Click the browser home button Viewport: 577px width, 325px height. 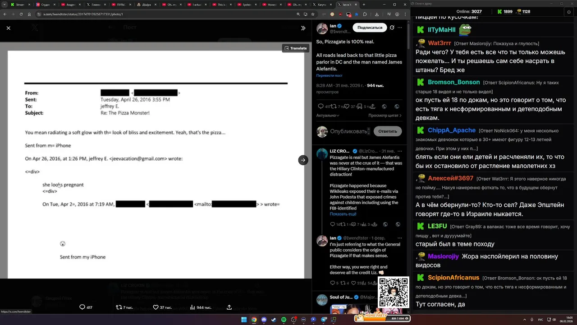[29, 14]
